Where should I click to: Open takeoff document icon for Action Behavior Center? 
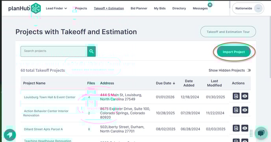tap(236, 110)
